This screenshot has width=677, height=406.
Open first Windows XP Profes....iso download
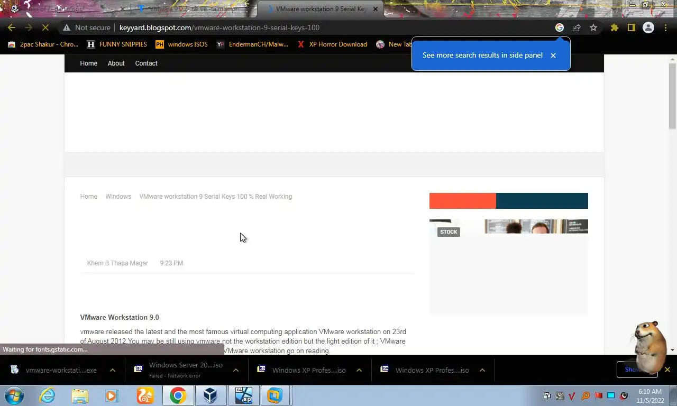(301, 370)
